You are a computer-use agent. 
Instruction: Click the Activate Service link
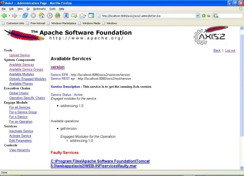[x=20, y=136]
